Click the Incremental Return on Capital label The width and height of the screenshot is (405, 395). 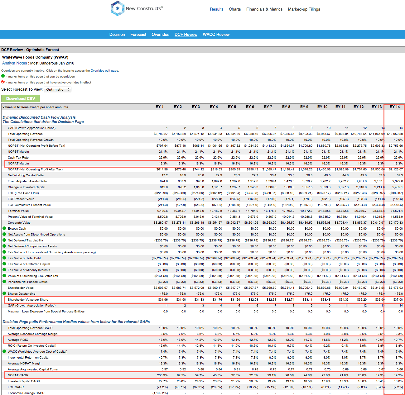(29, 358)
